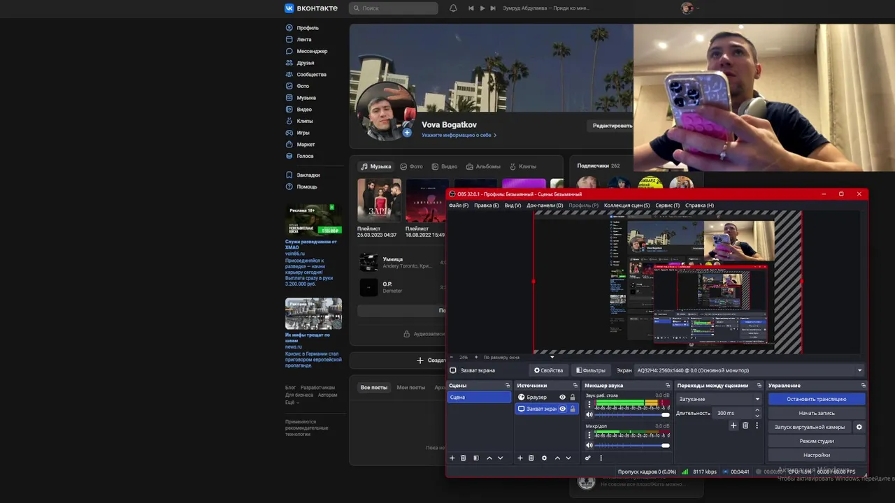The height and width of the screenshot is (503, 895).
Task: Mute desktop audio speaker icon
Action: 589,414
